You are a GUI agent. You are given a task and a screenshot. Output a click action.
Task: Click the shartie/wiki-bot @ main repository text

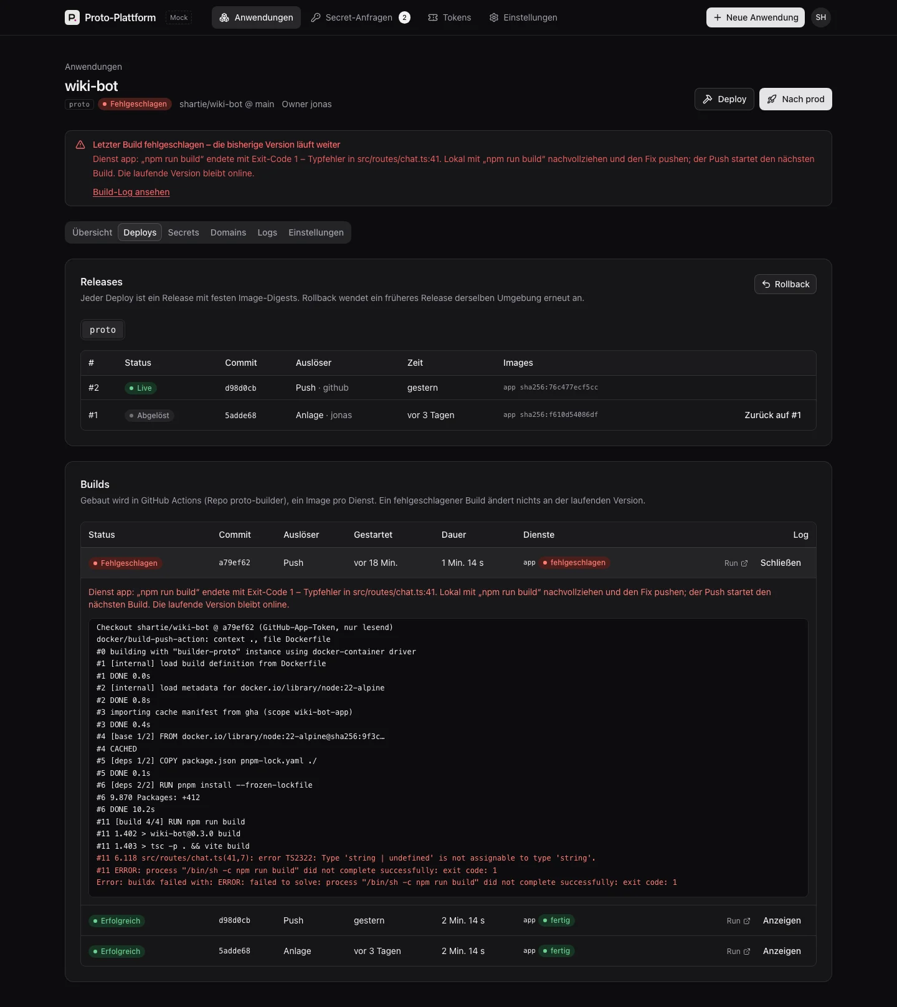click(227, 104)
